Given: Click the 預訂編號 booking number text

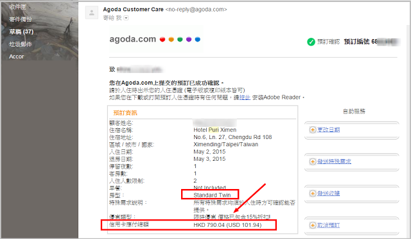Looking at the screenshot, I should point(356,42).
